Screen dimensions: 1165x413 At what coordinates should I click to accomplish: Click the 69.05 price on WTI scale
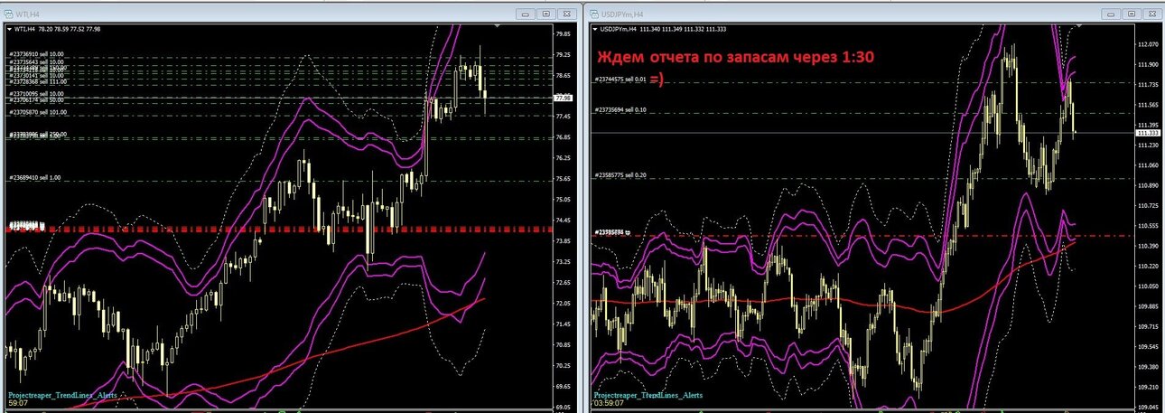[x=564, y=407]
